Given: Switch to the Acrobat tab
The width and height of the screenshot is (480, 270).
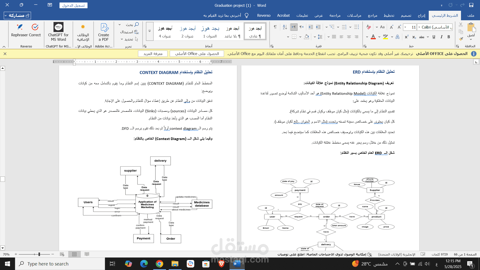Looking at the screenshot, I should pyautogui.click(x=283, y=15).
